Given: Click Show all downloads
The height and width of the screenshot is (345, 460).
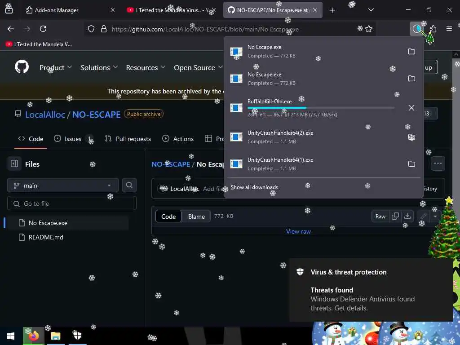Looking at the screenshot, I should (254, 187).
